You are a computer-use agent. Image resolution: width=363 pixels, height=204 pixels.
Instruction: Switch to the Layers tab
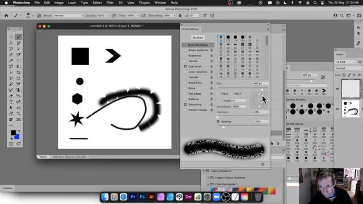coord(340,54)
